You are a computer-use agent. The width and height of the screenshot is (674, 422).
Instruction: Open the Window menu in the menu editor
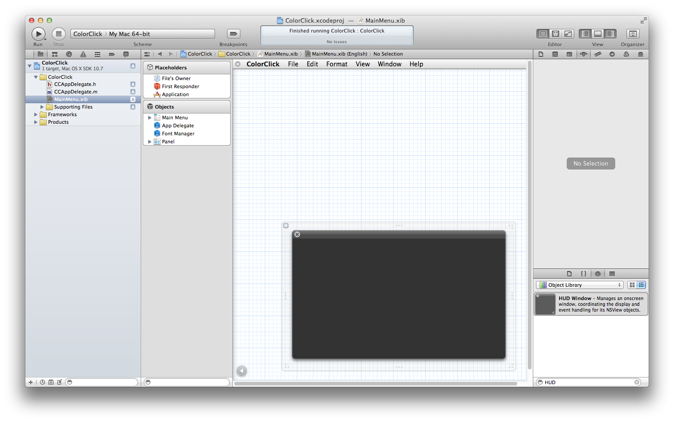point(390,64)
